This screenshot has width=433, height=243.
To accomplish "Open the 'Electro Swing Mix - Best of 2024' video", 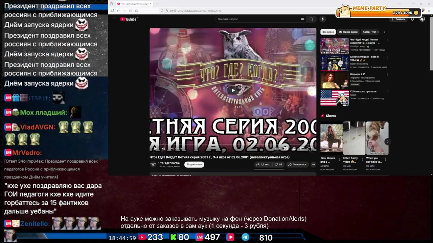I will (x=335, y=63).
